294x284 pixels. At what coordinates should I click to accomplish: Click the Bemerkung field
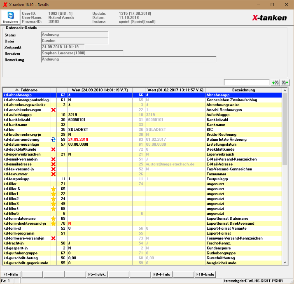tap(129, 59)
